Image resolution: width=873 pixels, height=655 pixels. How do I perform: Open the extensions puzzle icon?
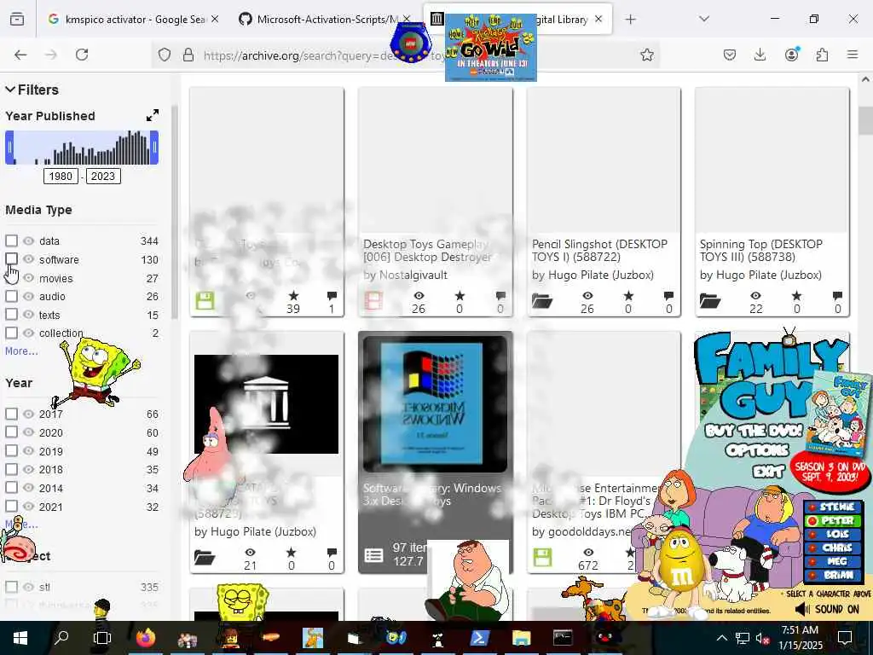823,55
